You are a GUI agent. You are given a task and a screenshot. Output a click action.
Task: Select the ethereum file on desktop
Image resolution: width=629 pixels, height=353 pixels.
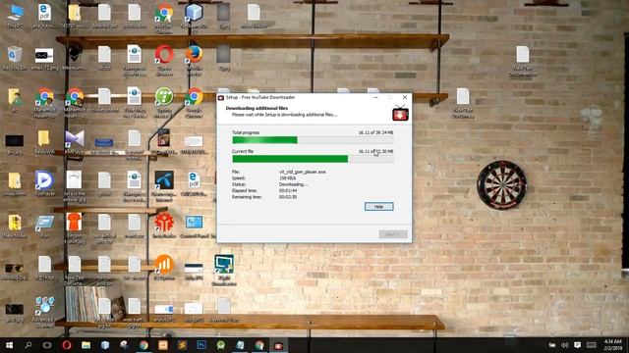pyautogui.click(x=75, y=58)
